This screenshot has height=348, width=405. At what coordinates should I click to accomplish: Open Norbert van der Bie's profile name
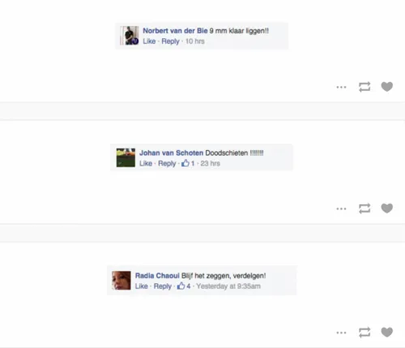[x=175, y=31]
